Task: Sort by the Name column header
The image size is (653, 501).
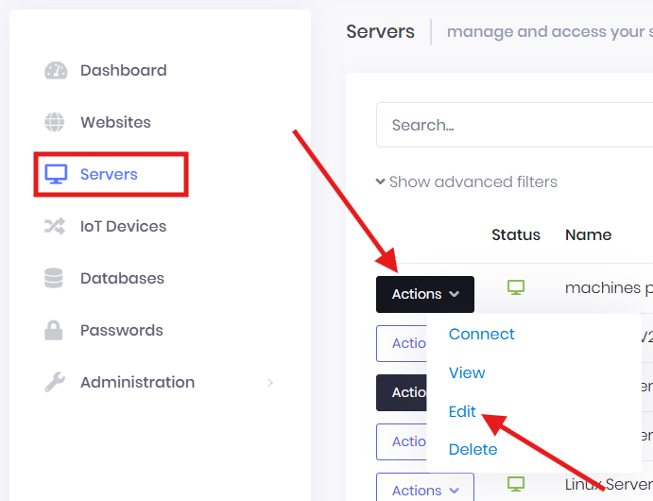Action: click(588, 234)
